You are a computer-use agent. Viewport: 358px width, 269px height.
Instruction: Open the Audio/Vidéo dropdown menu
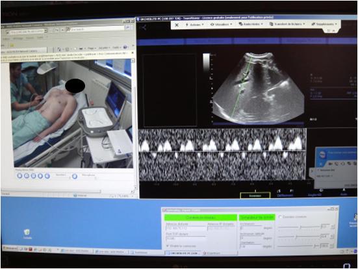251,24
